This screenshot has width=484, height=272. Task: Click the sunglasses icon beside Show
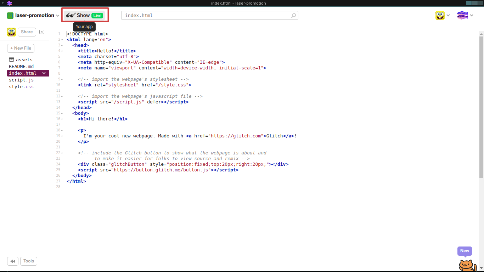(71, 15)
